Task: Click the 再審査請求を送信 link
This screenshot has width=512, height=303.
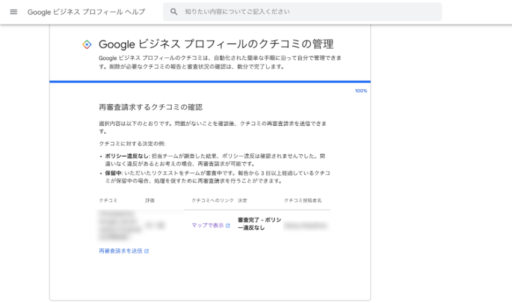Action: coord(120,251)
